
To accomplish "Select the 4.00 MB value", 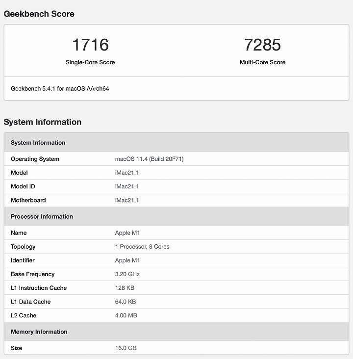I will 126,315.
